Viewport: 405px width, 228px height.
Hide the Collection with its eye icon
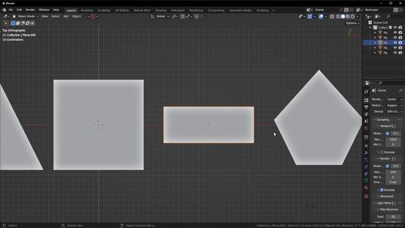(395, 27)
